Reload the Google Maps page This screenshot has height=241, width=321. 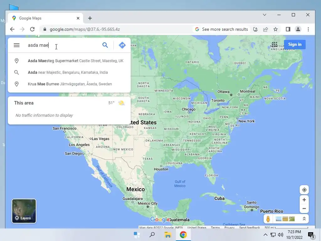32,29
